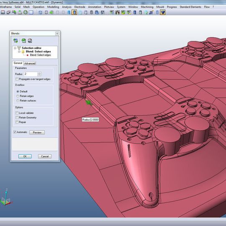Open the Wireframe menu
Image resolution: width=226 pixels, height=226 pixels.
click(6, 7)
